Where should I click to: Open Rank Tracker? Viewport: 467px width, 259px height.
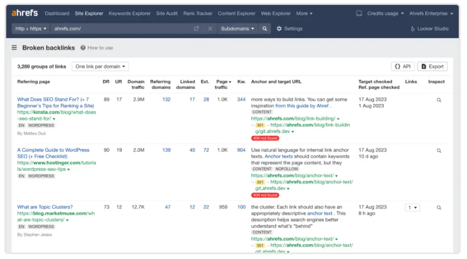(198, 14)
